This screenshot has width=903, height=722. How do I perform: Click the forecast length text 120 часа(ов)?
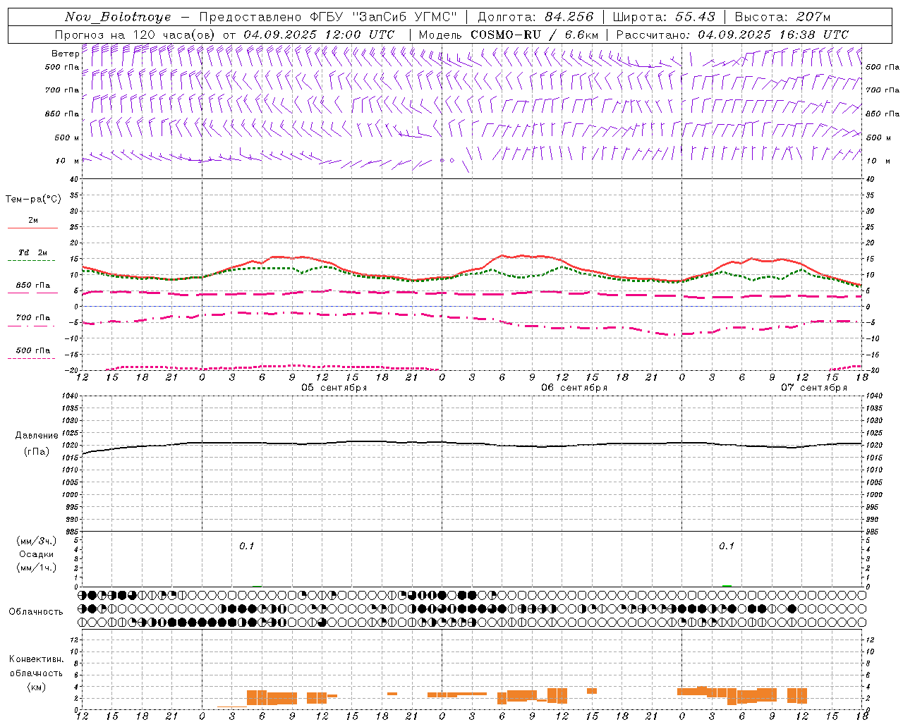(174, 35)
